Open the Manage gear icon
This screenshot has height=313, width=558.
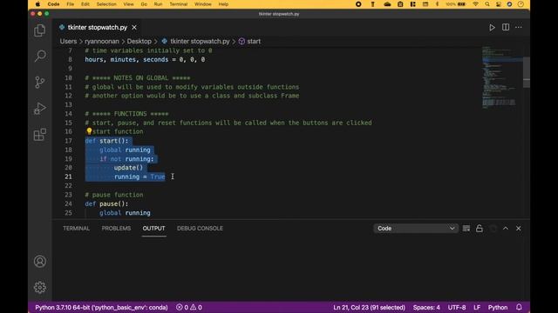pyautogui.click(x=40, y=287)
